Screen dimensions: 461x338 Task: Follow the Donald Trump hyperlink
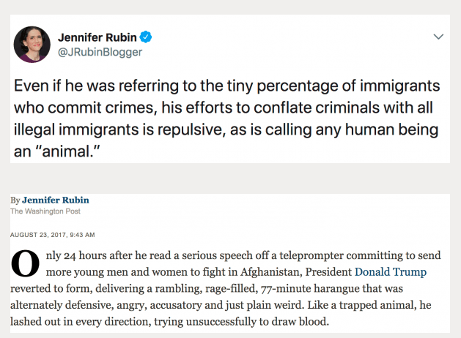point(391,271)
